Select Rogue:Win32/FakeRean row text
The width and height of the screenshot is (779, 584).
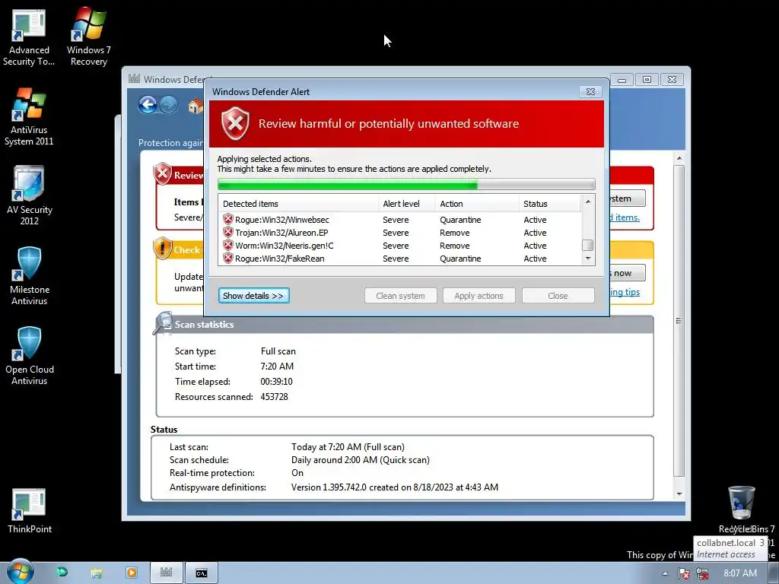280,259
